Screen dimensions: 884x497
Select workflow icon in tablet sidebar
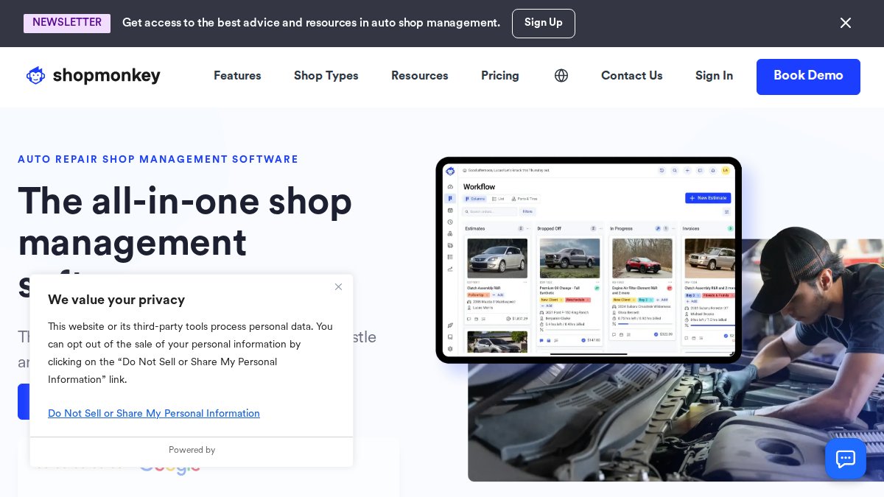pos(450,199)
